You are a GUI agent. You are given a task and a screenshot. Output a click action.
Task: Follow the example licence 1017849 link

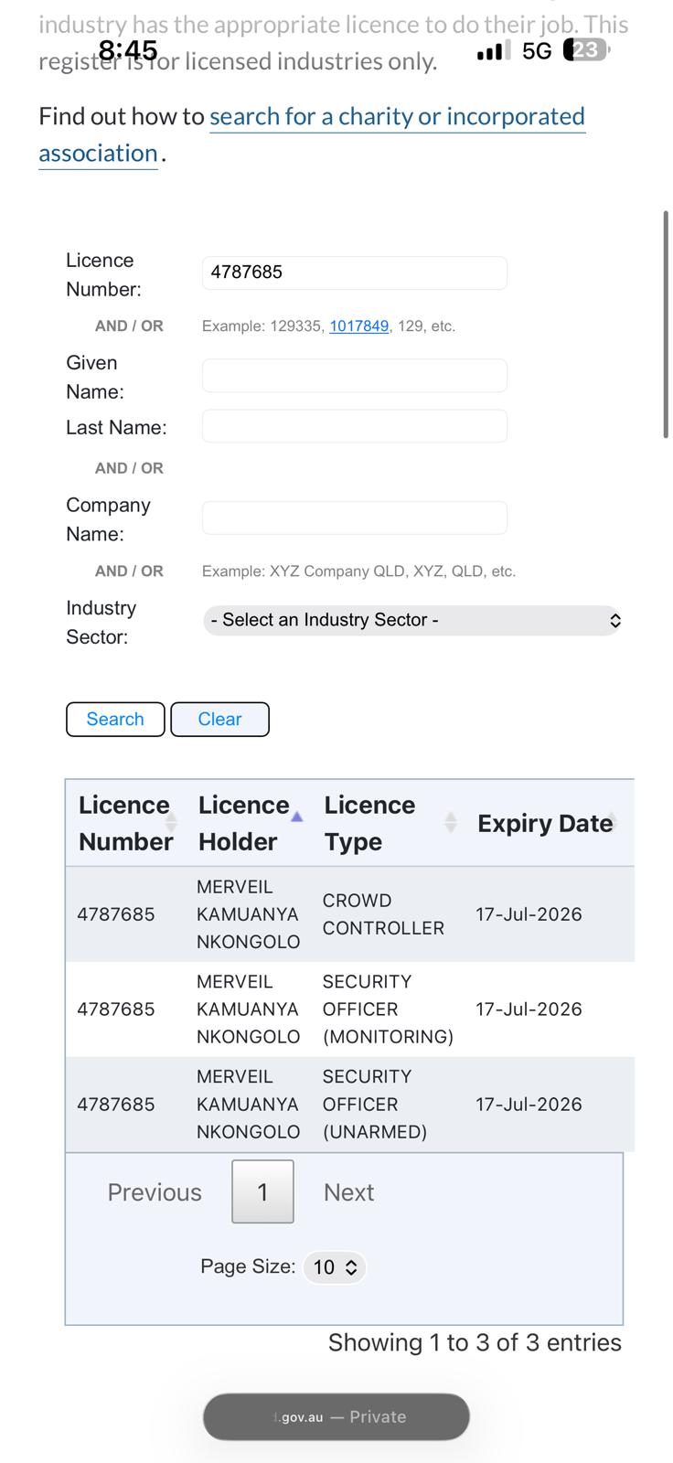coord(358,326)
